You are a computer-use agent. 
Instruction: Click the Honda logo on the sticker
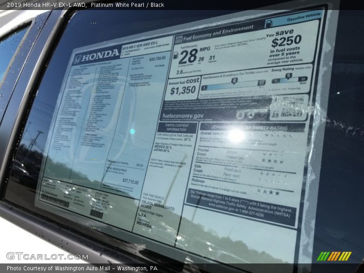click(x=96, y=56)
